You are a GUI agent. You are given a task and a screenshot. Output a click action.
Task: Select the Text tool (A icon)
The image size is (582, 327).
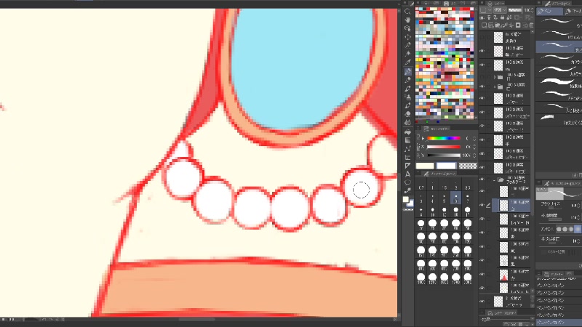point(407,174)
